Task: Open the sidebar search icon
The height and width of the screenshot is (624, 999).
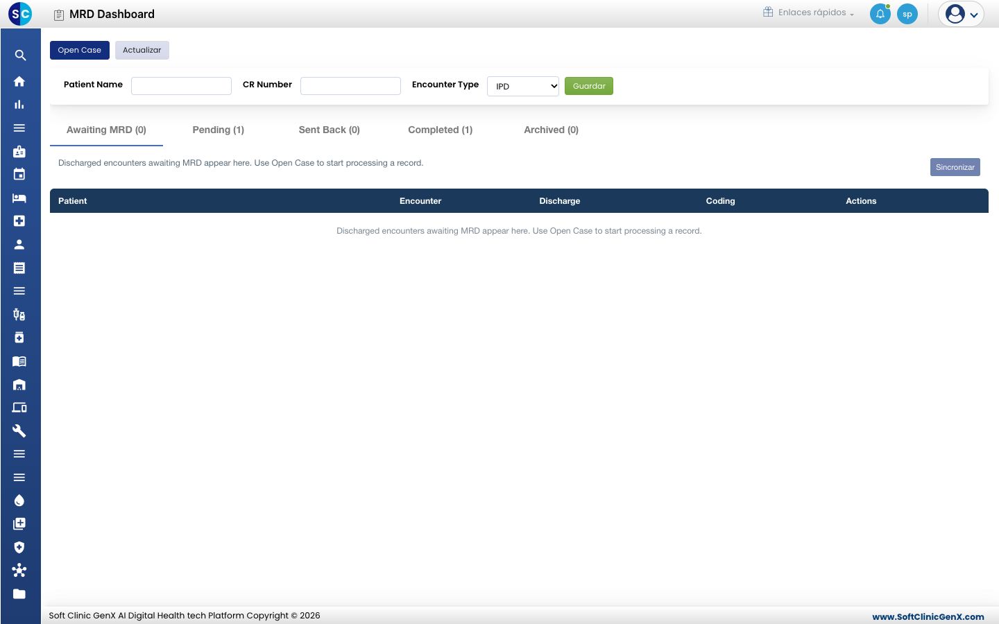Action: pyautogui.click(x=20, y=55)
